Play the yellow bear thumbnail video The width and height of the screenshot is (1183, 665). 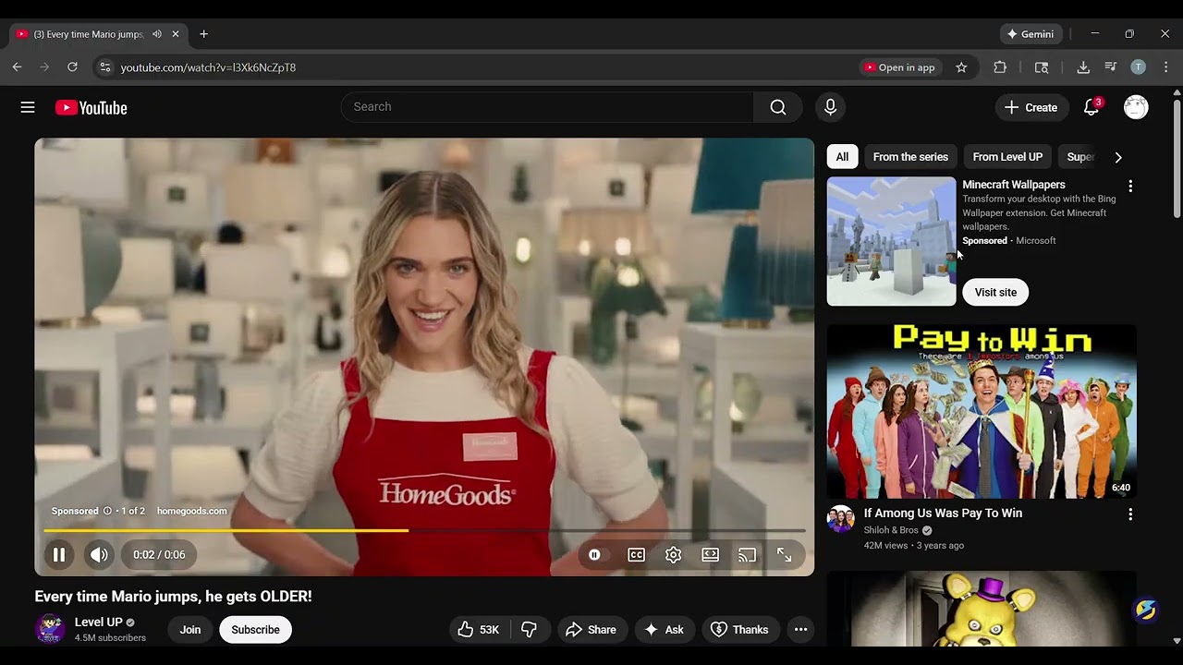(x=982, y=609)
